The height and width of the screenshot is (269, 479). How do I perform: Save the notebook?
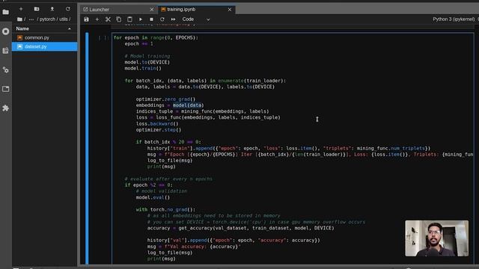tap(87, 19)
